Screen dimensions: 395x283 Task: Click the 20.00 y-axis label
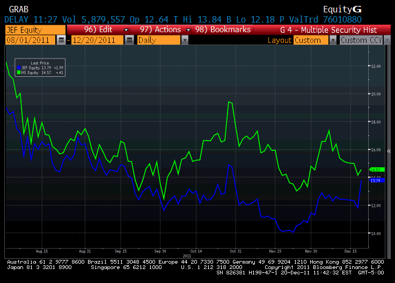(x=376, y=94)
